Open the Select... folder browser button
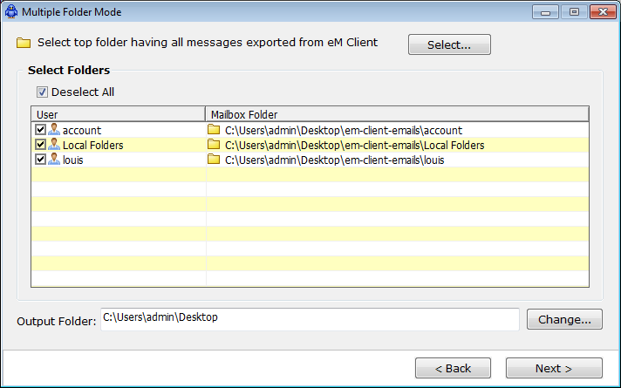This screenshot has width=621, height=388. click(449, 44)
